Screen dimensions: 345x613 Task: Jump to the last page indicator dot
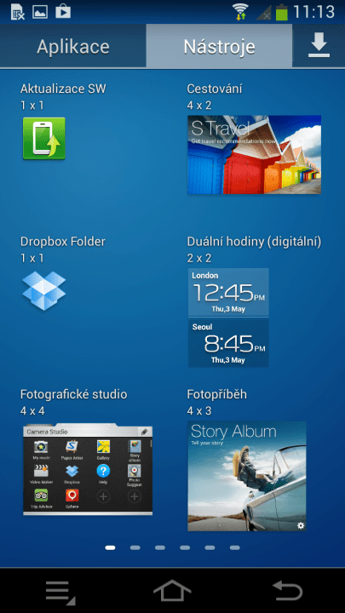(235, 547)
